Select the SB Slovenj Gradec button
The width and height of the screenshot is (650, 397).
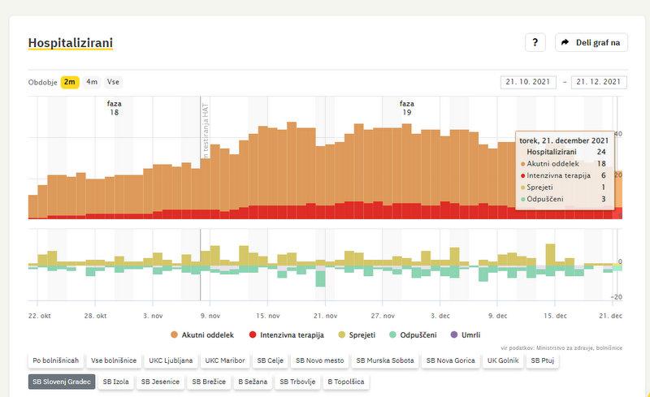click(63, 381)
